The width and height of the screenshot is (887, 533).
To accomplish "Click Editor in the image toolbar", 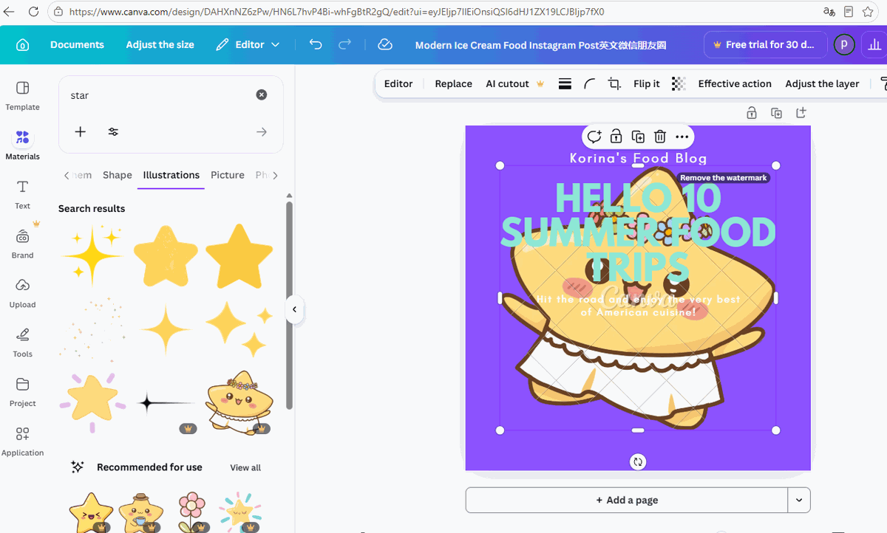I will click(x=398, y=83).
